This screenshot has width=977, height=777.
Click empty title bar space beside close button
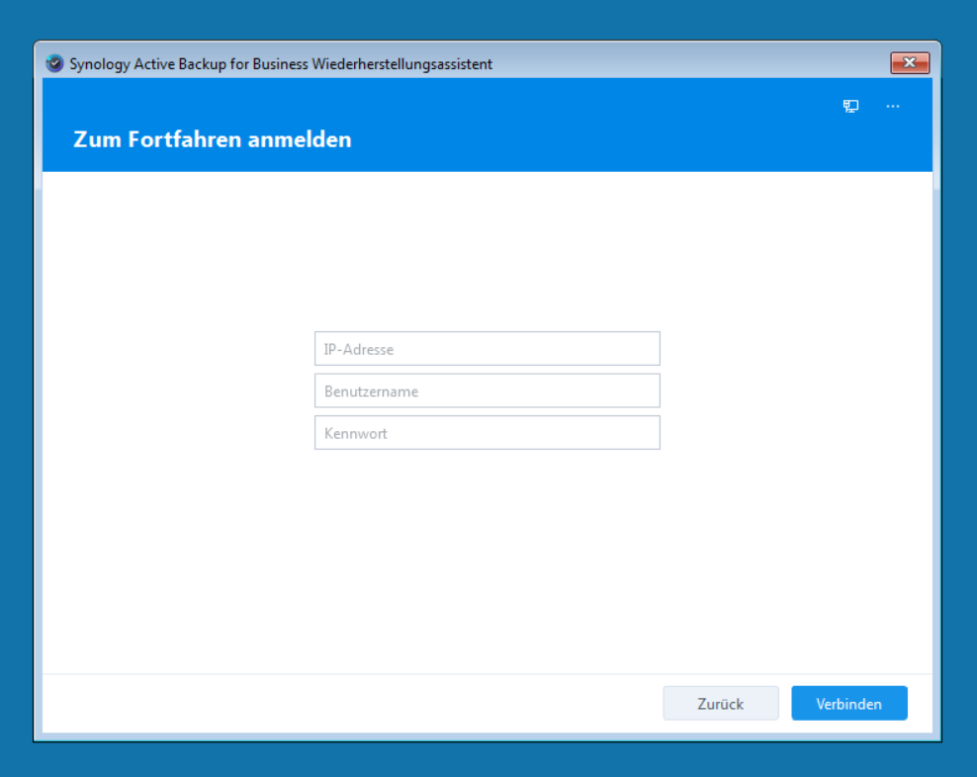point(742,63)
